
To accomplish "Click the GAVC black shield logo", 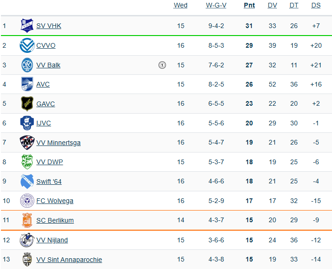I will pos(27,104).
